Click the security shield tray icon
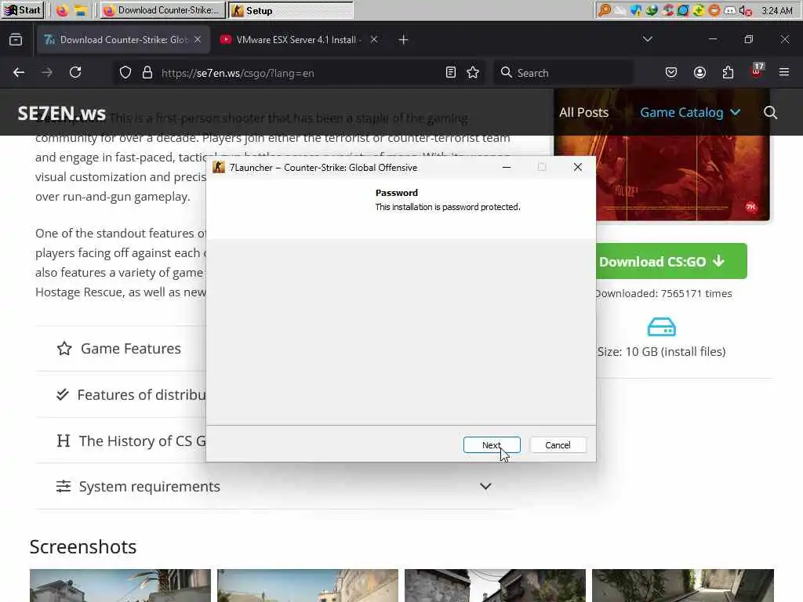Screen dimensions: 803x602 click(636, 10)
